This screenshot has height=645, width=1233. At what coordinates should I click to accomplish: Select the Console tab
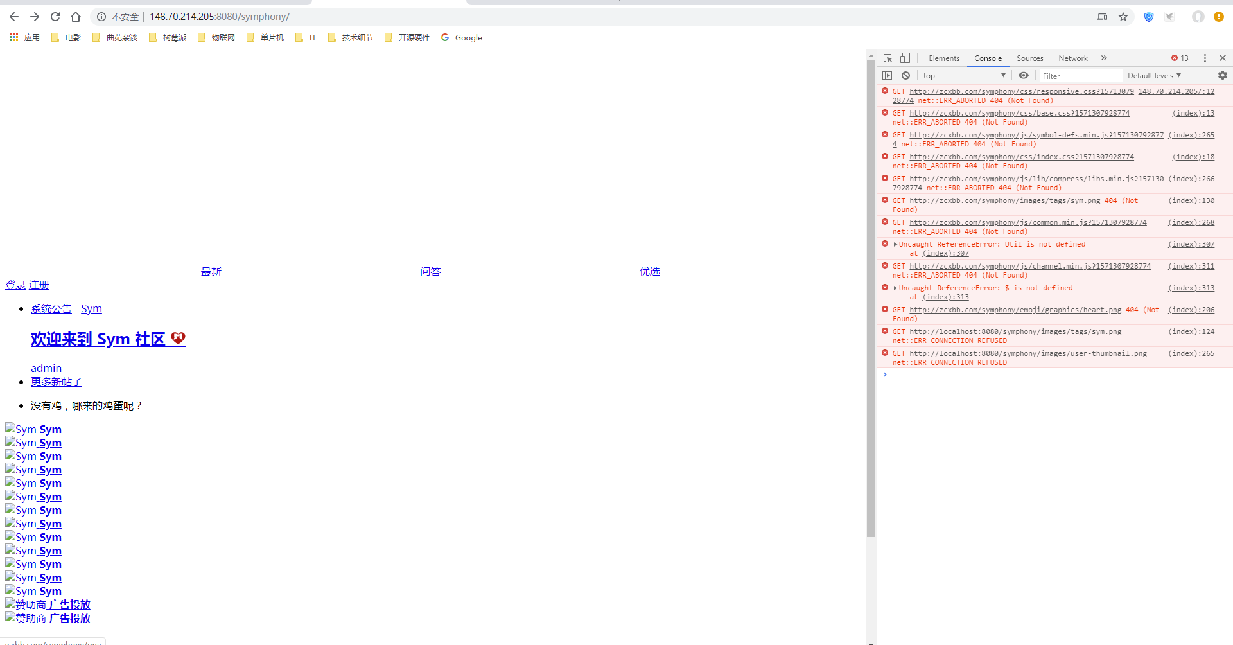click(x=988, y=58)
